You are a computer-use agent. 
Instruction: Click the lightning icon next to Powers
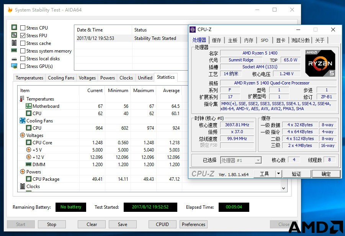23,172
